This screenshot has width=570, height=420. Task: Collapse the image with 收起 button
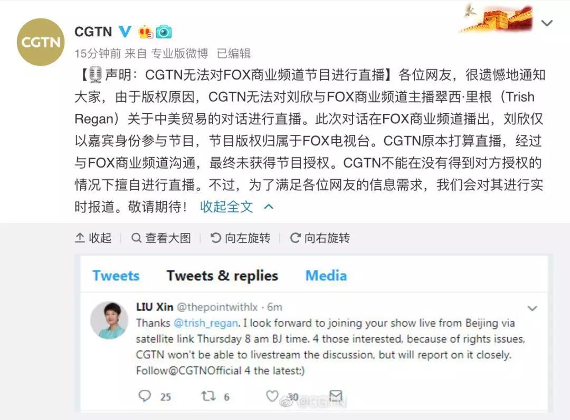pyautogui.click(x=93, y=238)
